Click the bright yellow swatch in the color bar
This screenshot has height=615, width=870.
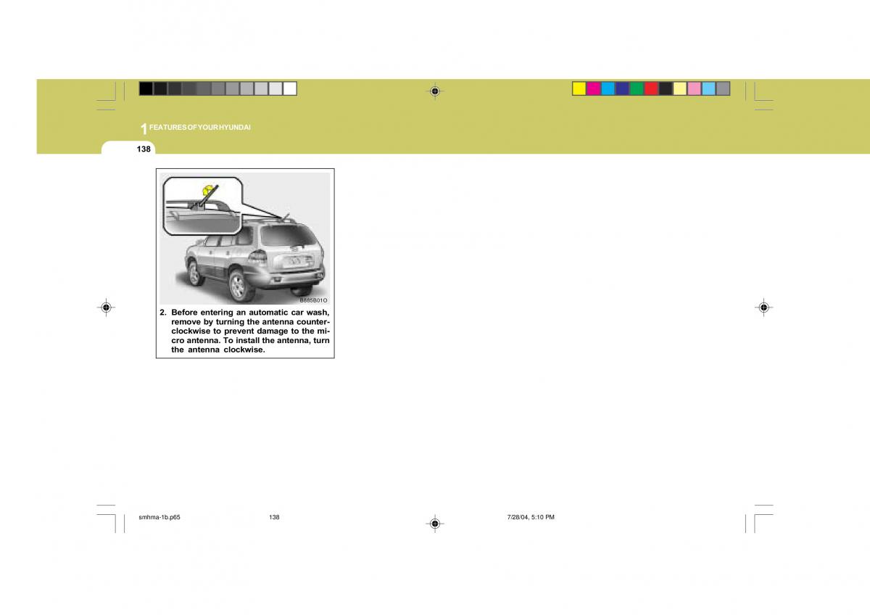[x=579, y=88]
